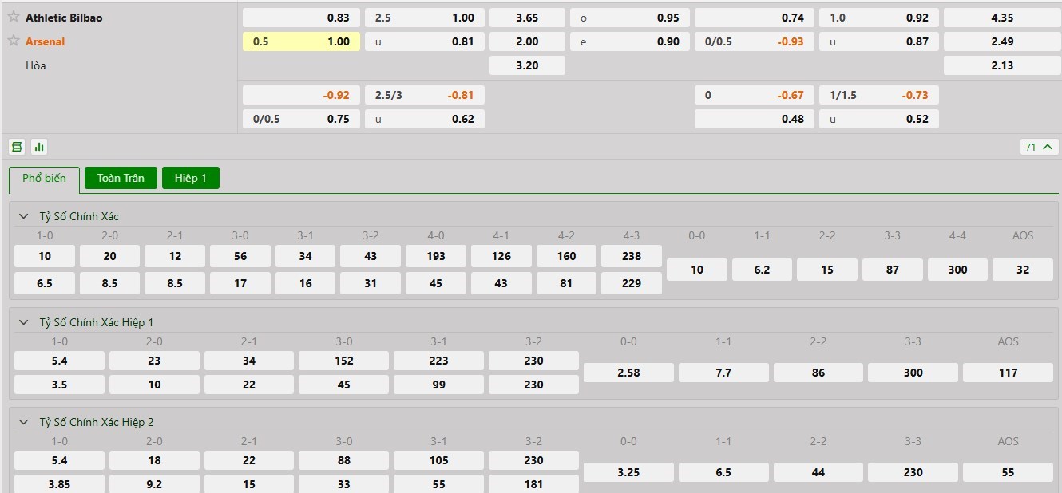This screenshot has height=493, width=1062.
Task: Choose Hiệp 2 0-0 score at 3.25
Action: pyautogui.click(x=628, y=472)
